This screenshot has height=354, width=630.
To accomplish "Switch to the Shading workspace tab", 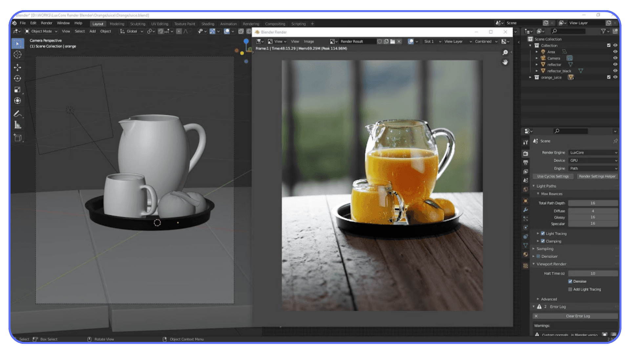I will (x=208, y=24).
